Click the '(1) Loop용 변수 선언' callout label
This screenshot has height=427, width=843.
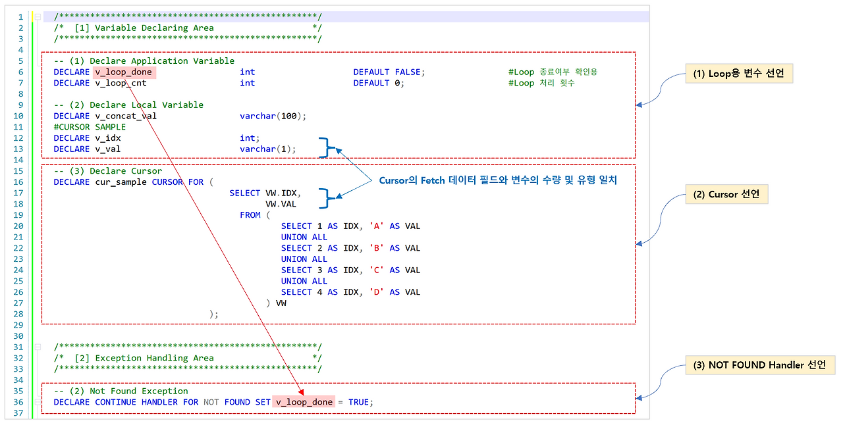[x=738, y=73]
